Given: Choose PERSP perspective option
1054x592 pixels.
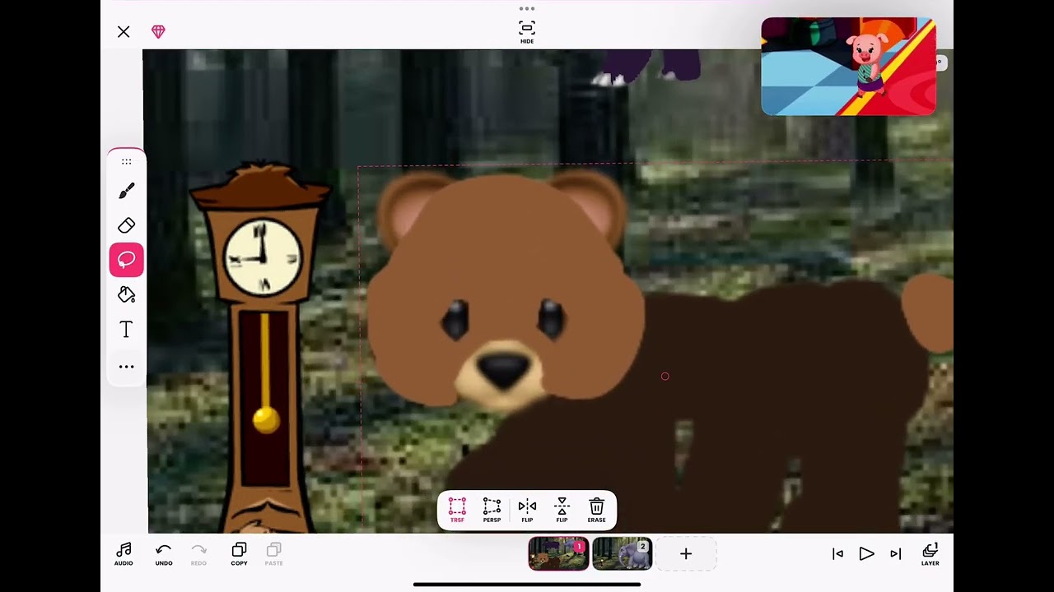Looking at the screenshot, I should point(492,510).
